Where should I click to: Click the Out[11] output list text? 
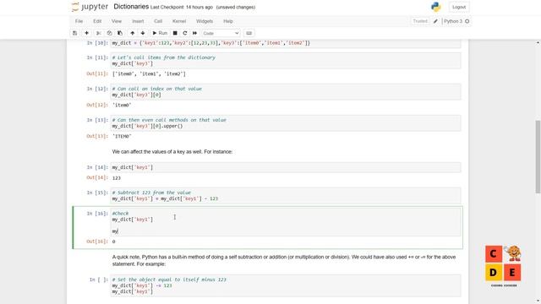tap(149, 73)
